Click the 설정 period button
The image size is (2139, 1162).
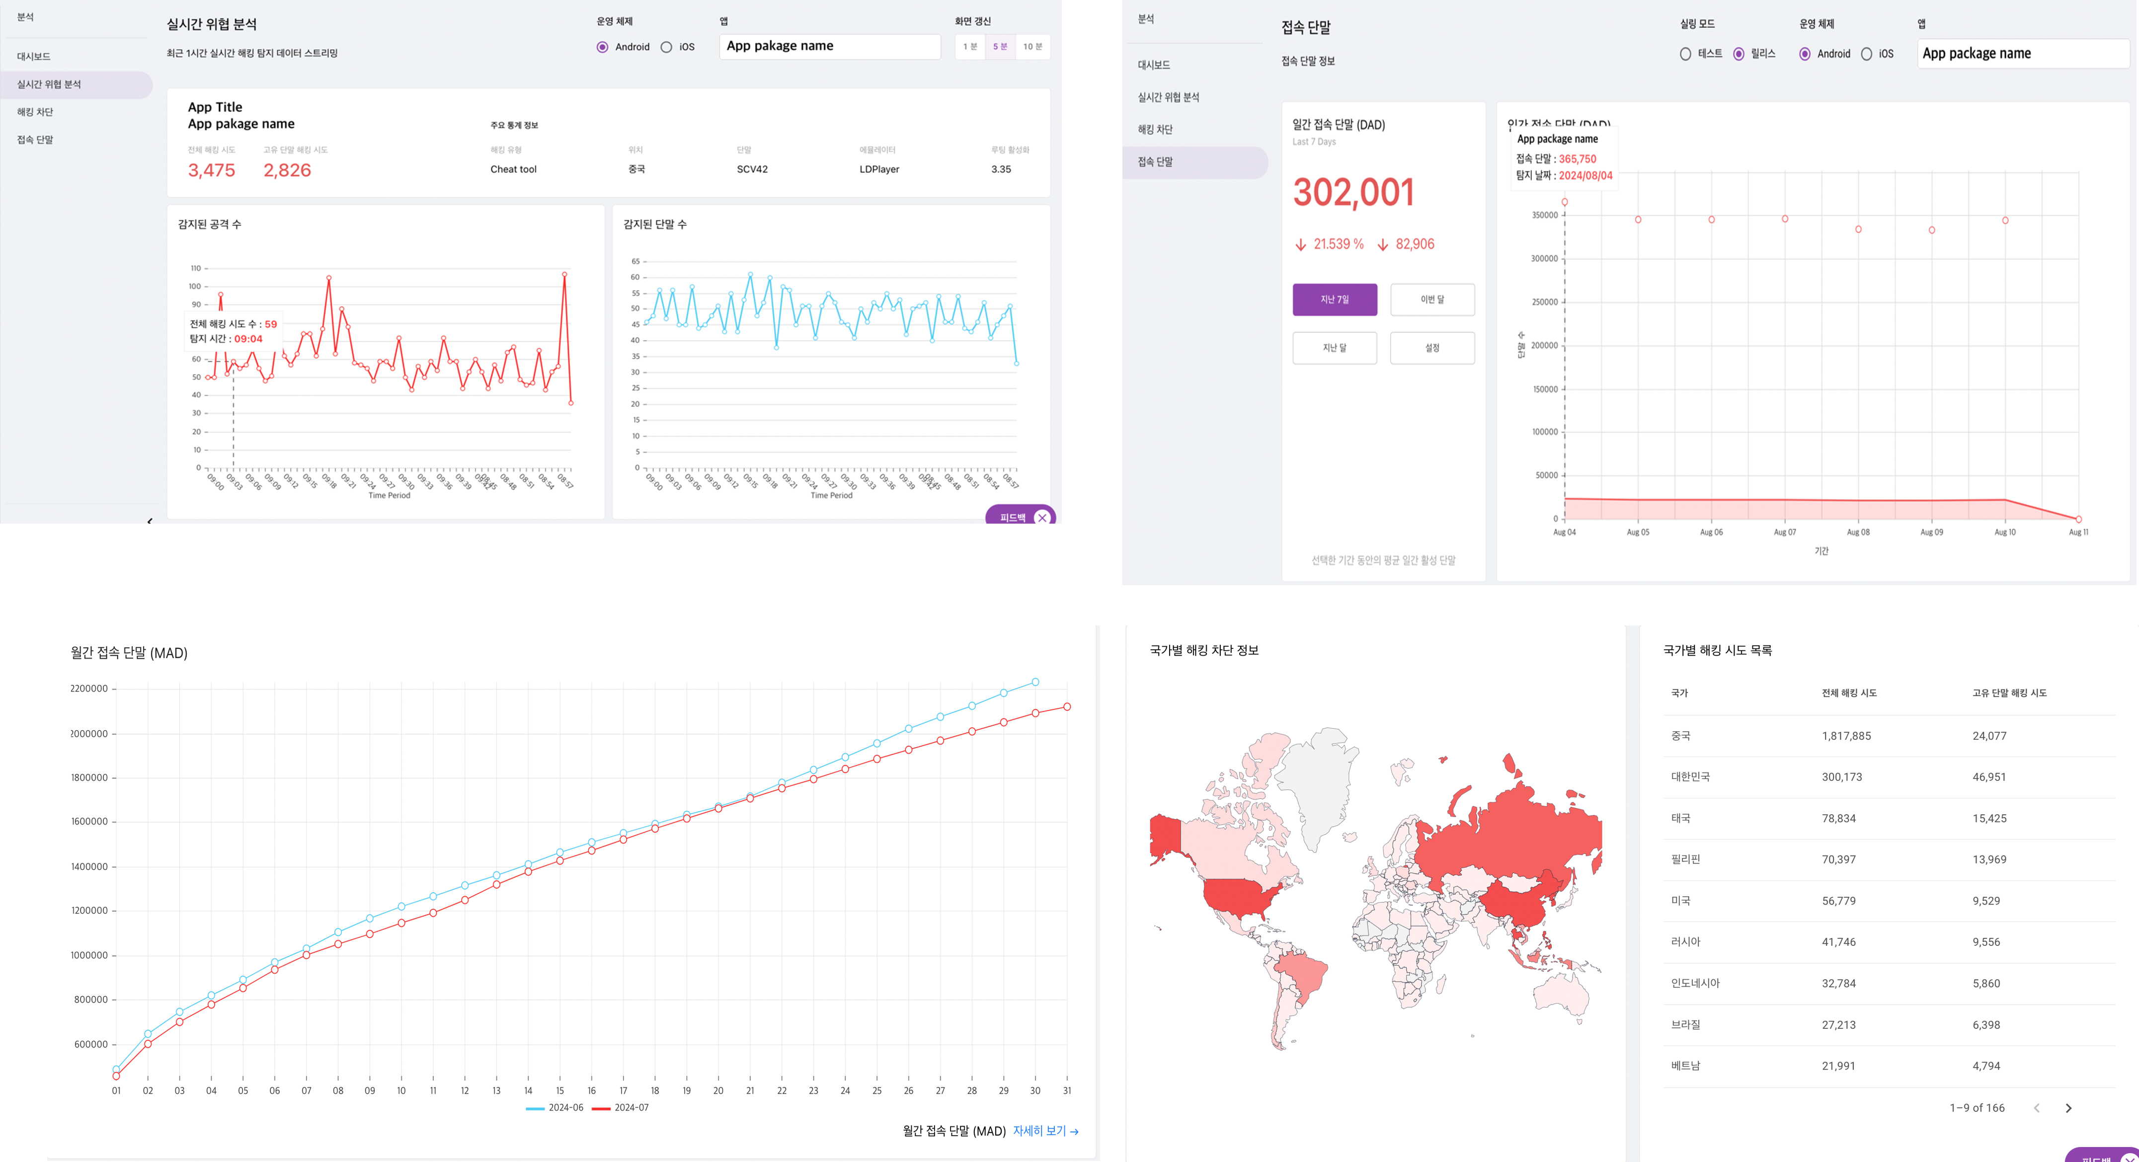pyautogui.click(x=1432, y=348)
